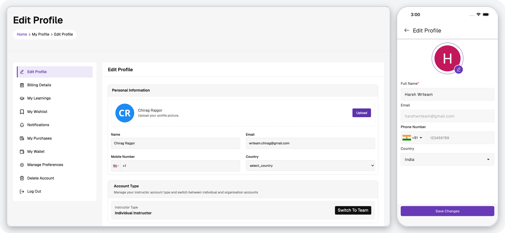This screenshot has height=233, width=505.
Task: Open My Wishlist from the sidebar
Action: point(55,112)
